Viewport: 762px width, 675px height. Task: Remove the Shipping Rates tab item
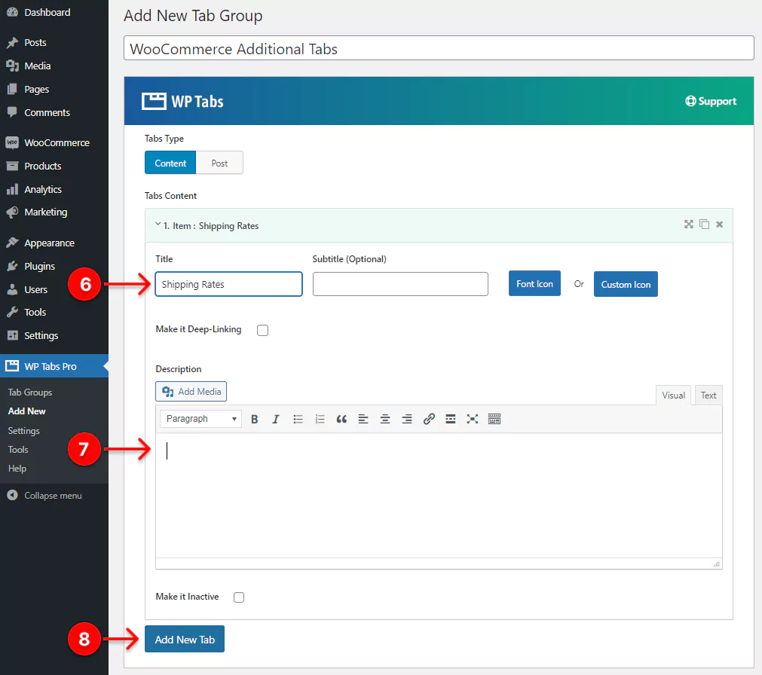point(720,224)
